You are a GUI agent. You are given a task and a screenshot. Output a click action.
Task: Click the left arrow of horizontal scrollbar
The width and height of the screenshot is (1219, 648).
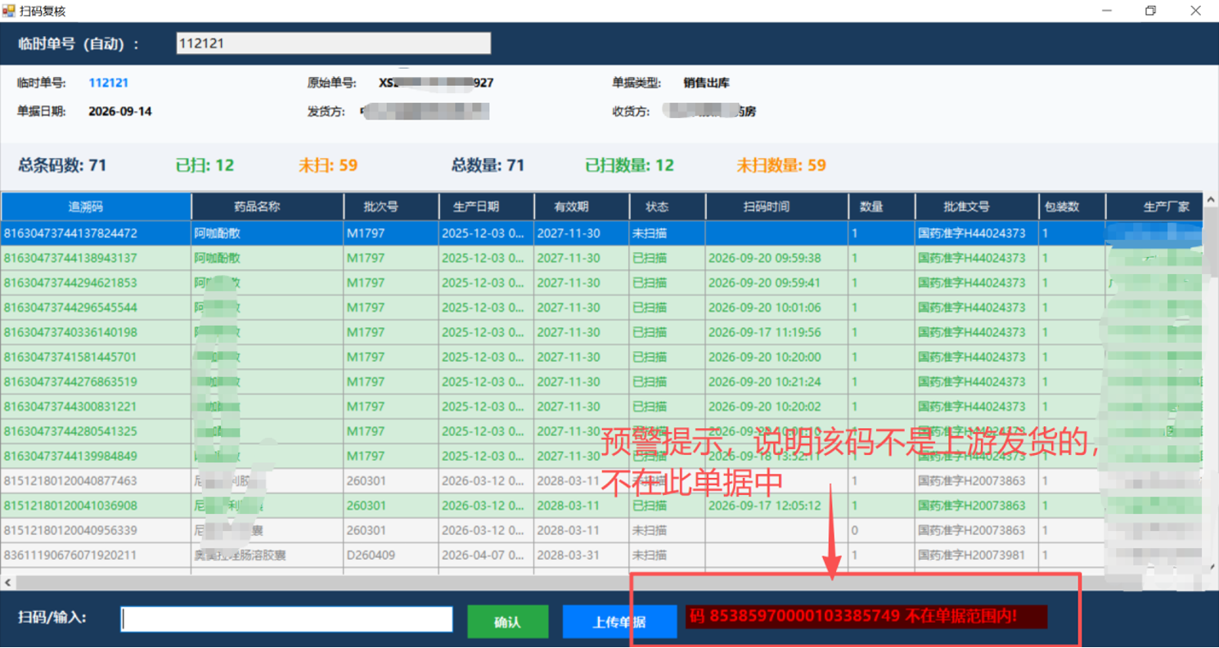pos(8,583)
